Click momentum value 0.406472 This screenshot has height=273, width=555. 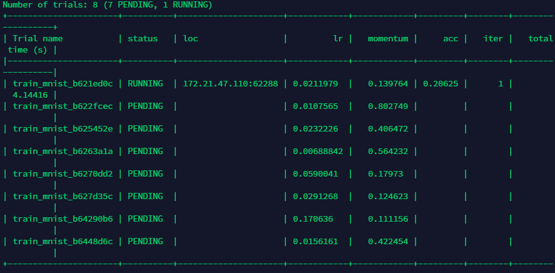tap(388, 129)
